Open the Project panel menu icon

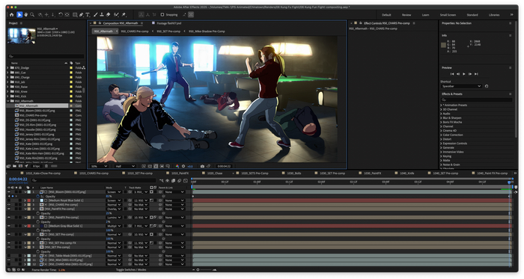21,23
